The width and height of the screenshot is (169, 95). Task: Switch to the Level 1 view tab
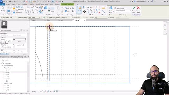(34, 20)
